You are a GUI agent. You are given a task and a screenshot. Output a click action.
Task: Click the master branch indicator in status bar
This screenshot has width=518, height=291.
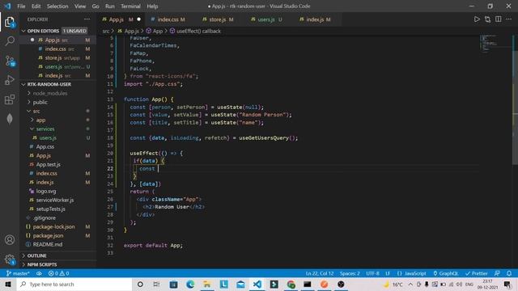point(18,273)
